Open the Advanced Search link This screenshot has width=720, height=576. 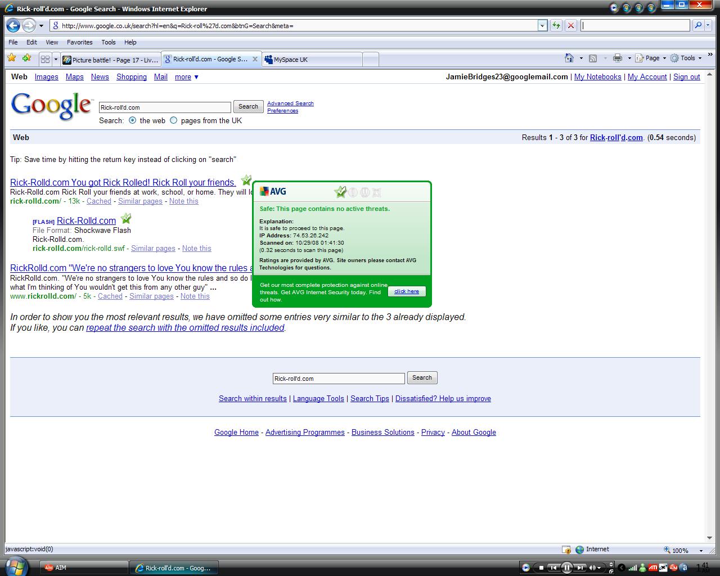290,103
